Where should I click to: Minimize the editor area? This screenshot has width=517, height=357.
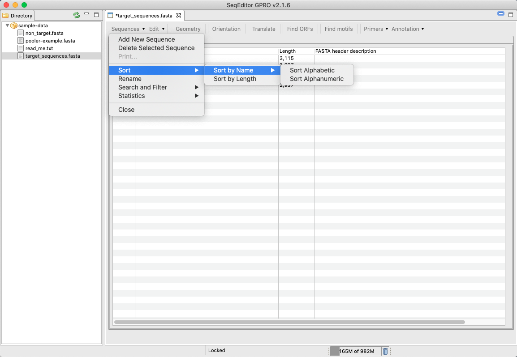pyautogui.click(x=501, y=14)
